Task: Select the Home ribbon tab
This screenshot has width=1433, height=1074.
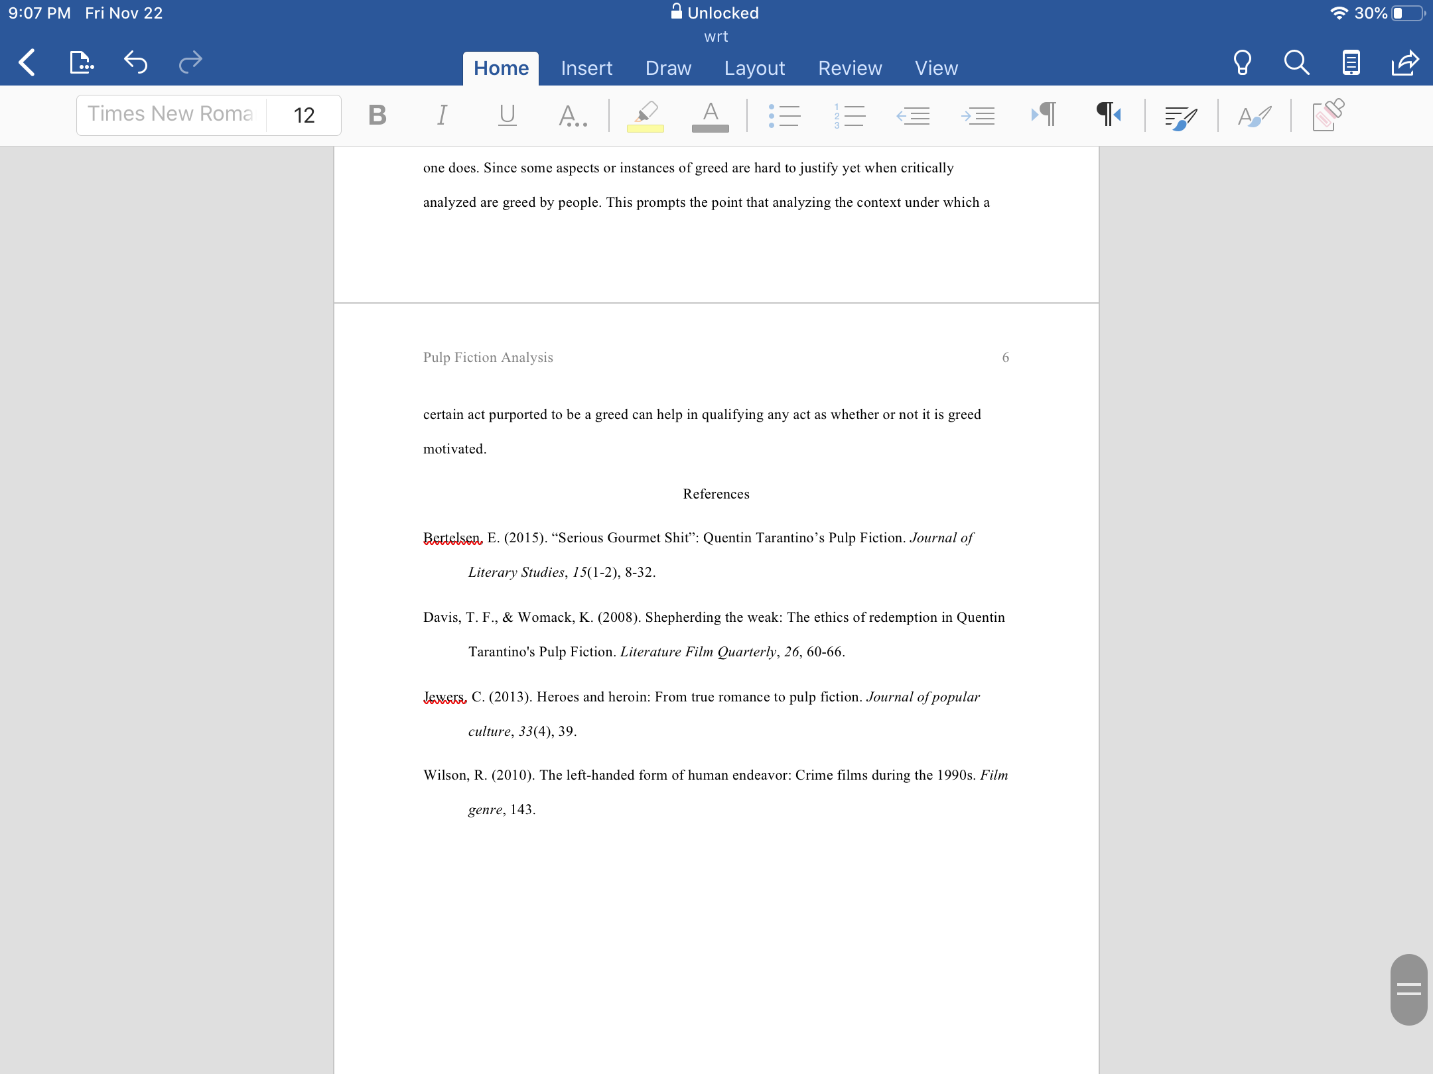Action: tap(501, 68)
